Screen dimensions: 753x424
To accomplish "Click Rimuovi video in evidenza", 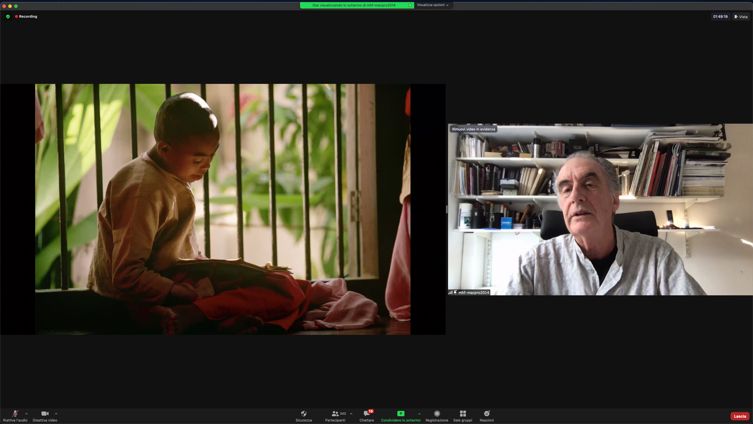I will 473,129.
